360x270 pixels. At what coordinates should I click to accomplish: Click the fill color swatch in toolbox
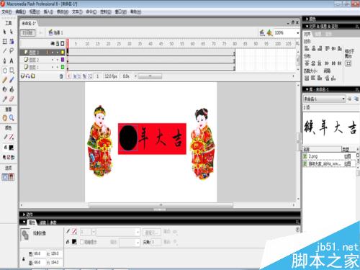click(12, 148)
